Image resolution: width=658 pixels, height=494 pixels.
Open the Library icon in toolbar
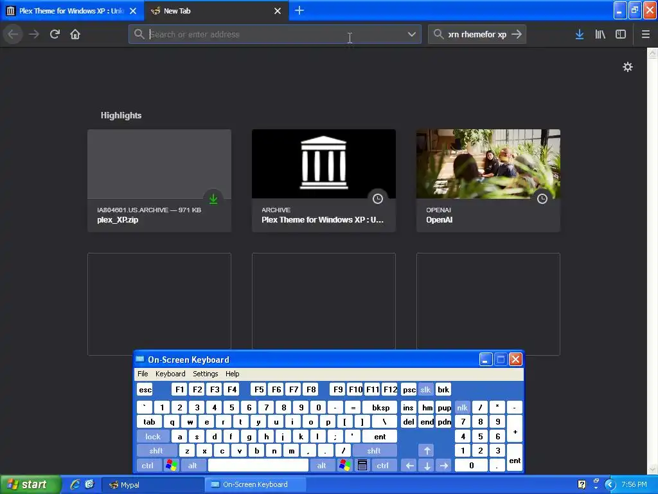pyautogui.click(x=600, y=34)
